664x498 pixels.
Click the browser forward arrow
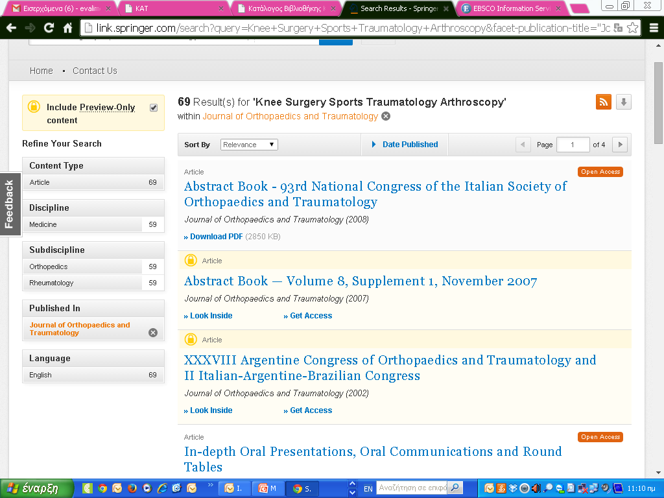30,28
